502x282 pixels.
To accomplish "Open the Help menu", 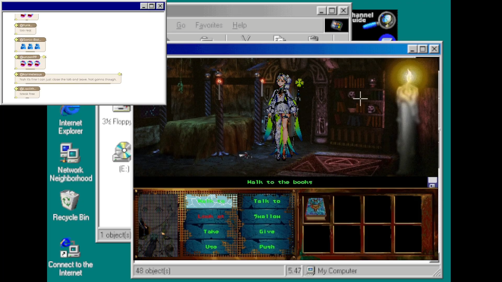I will click(239, 25).
